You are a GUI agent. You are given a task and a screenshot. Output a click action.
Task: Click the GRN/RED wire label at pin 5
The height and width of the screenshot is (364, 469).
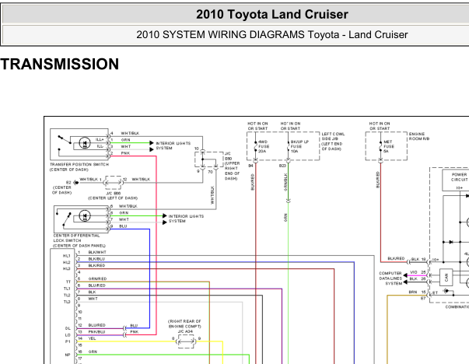pos(97,278)
